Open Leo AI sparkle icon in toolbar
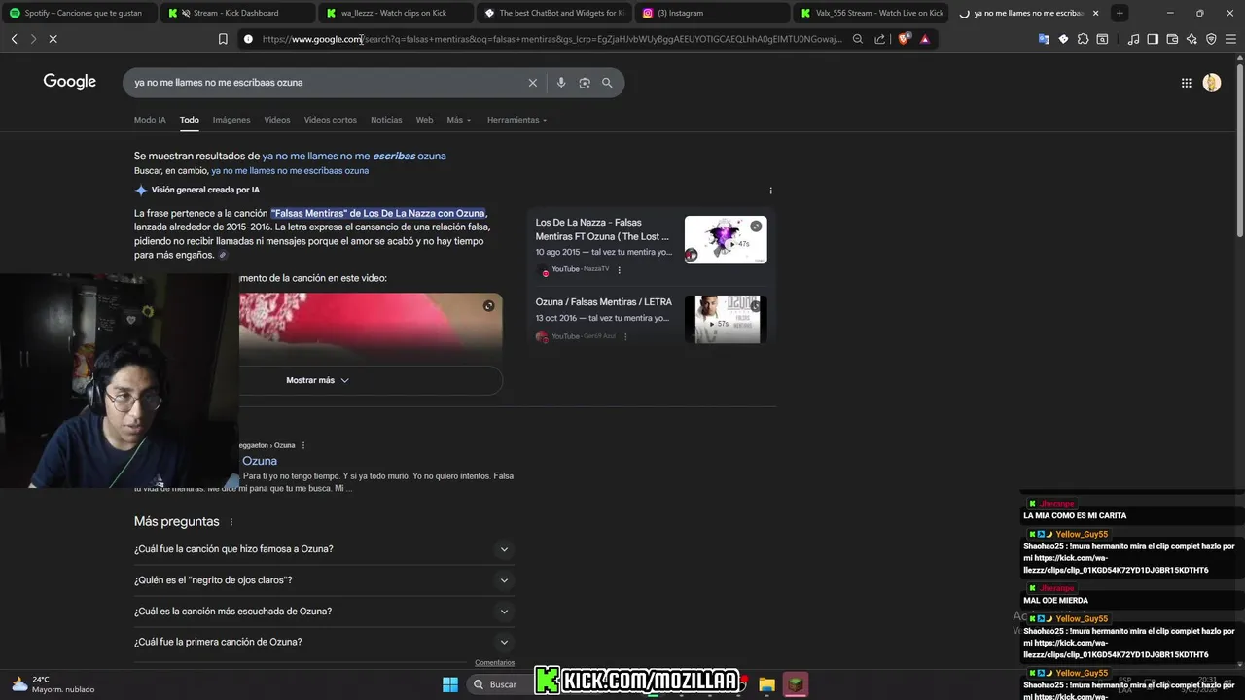Viewport: 1245px width, 700px height. [x=1192, y=39]
